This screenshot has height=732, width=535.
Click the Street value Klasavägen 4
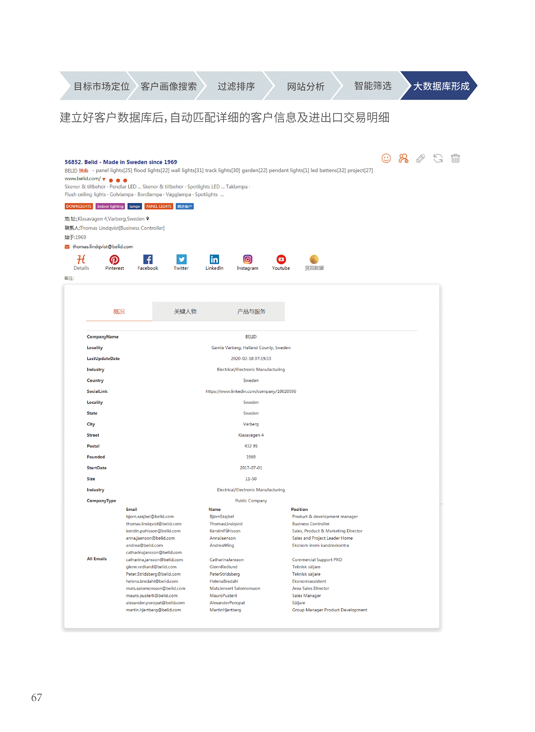click(x=251, y=435)
